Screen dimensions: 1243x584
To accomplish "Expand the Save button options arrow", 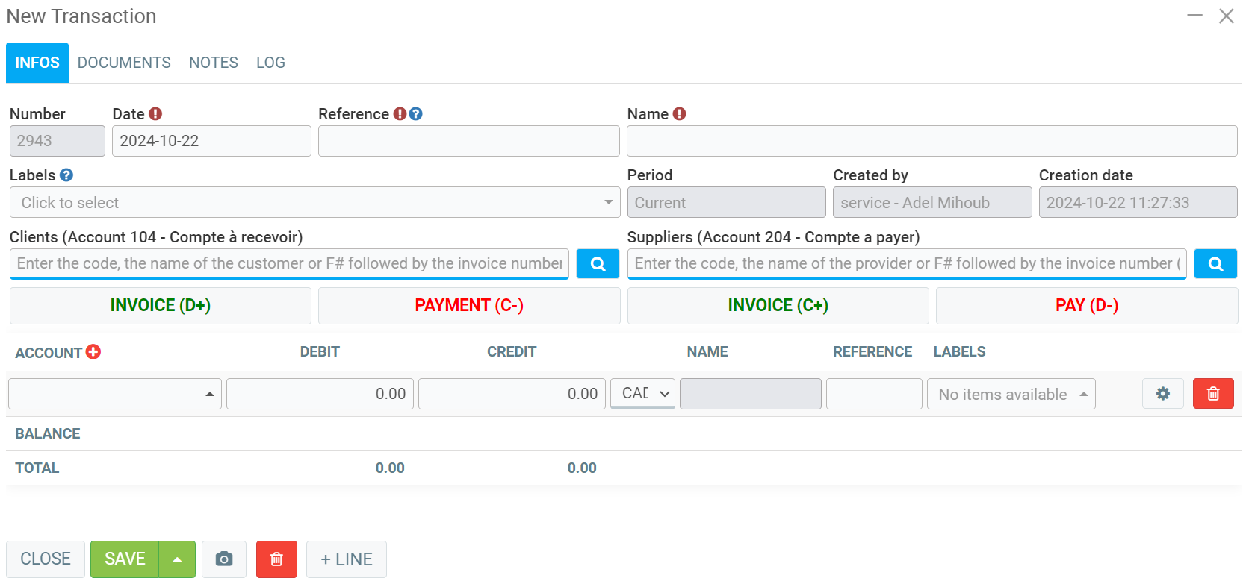I will [x=177, y=559].
